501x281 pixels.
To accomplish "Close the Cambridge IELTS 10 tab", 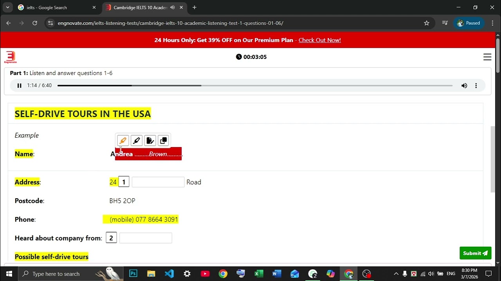I will pos(181,7).
